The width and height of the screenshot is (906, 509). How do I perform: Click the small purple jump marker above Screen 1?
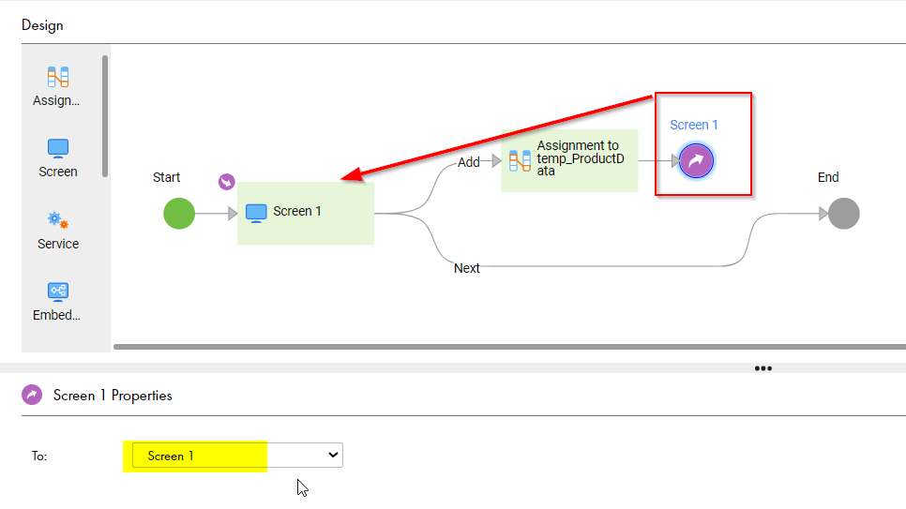227,182
